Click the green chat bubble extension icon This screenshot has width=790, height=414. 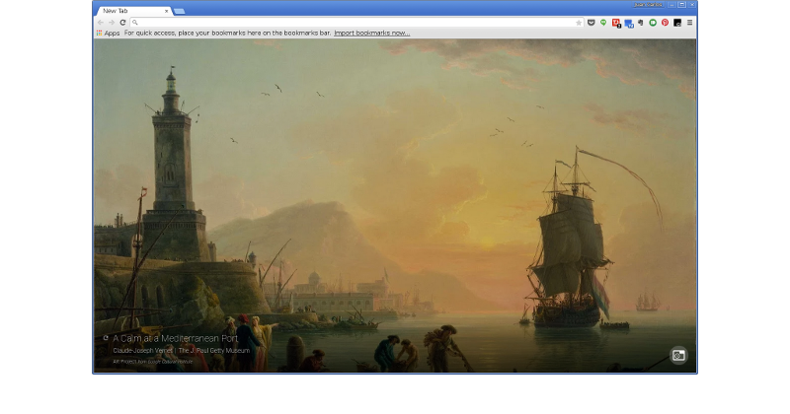[x=603, y=22]
